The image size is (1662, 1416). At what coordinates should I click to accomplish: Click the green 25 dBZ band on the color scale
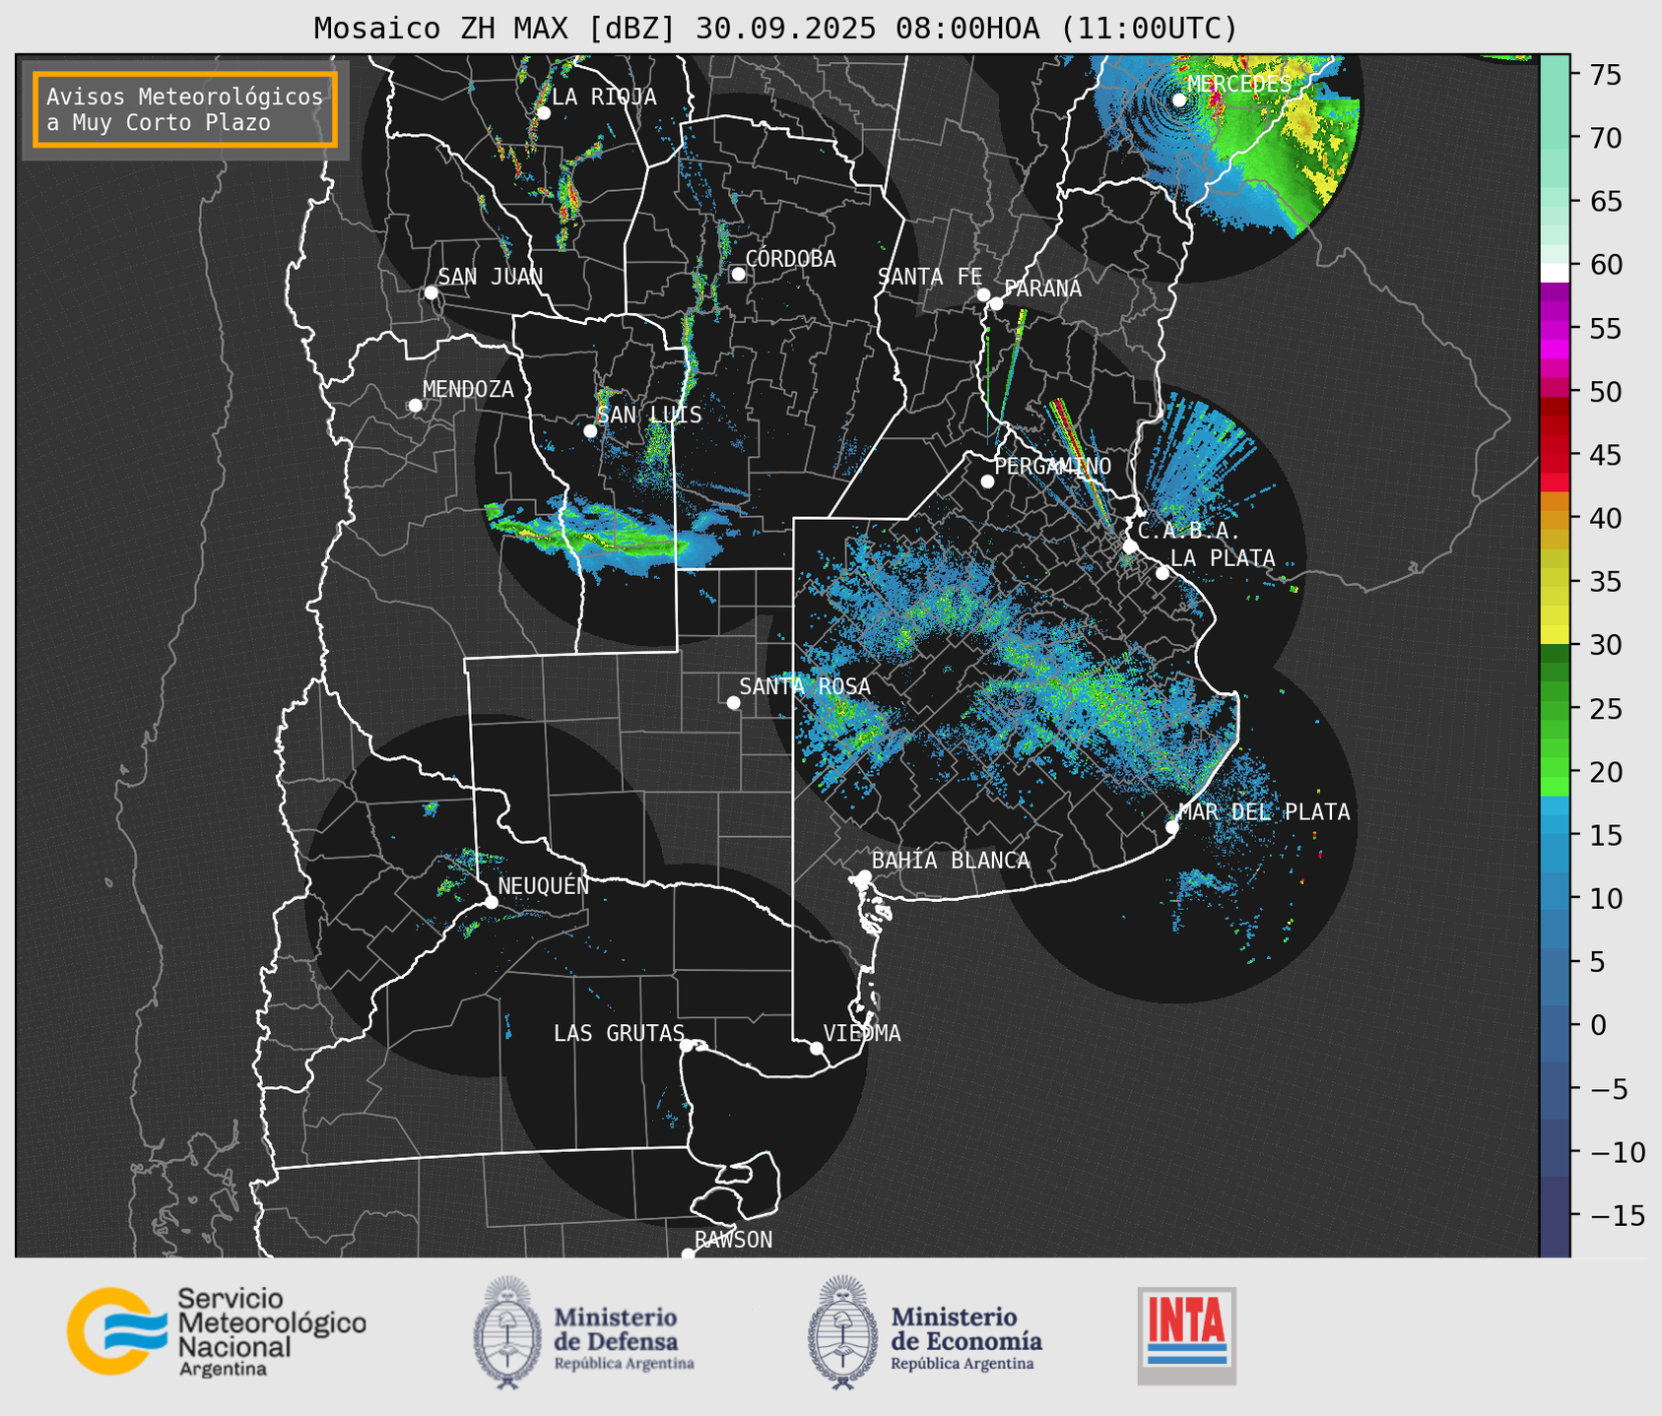click(1555, 709)
